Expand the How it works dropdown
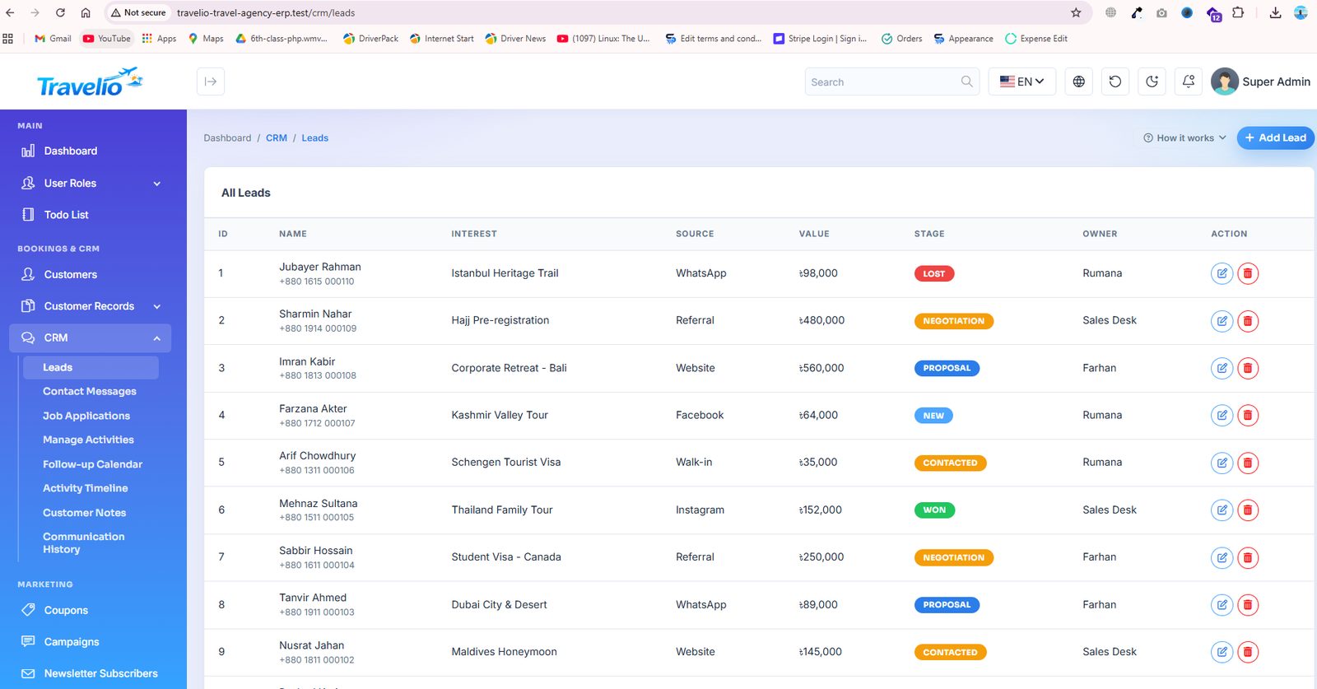The height and width of the screenshot is (689, 1317). pos(1184,138)
